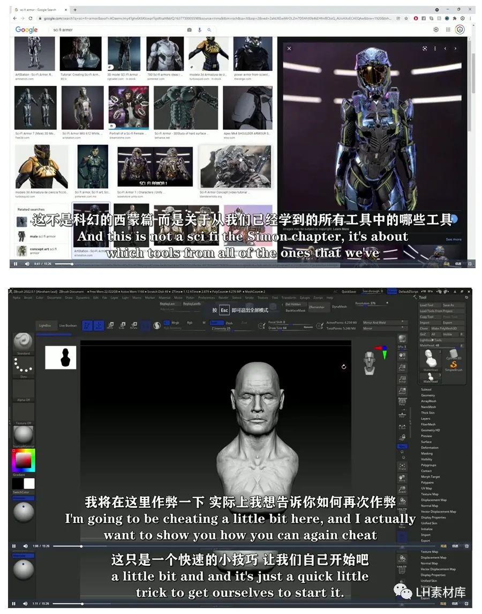
Task: Click the DynaMesh button
Action: click(340, 307)
